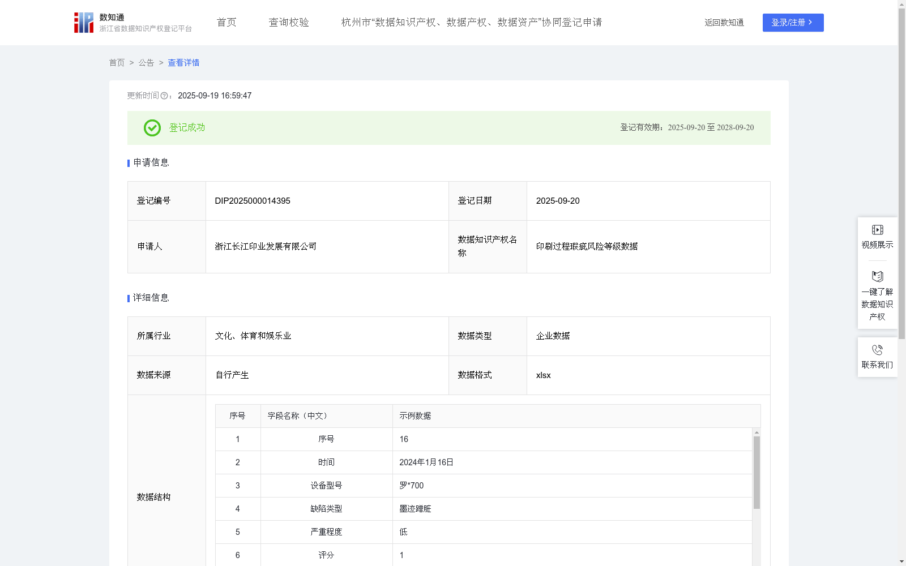
Task: Open the 视频展示 video icon
Action: (877, 230)
